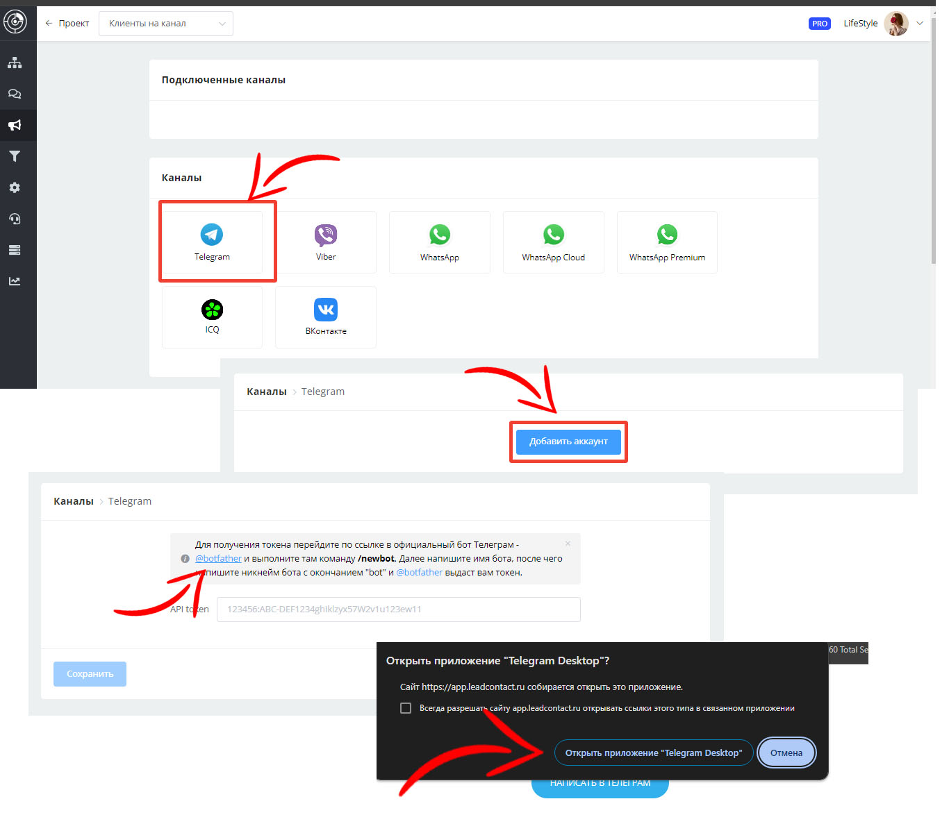
Task: Click the PRO badge
Action: [x=820, y=24]
